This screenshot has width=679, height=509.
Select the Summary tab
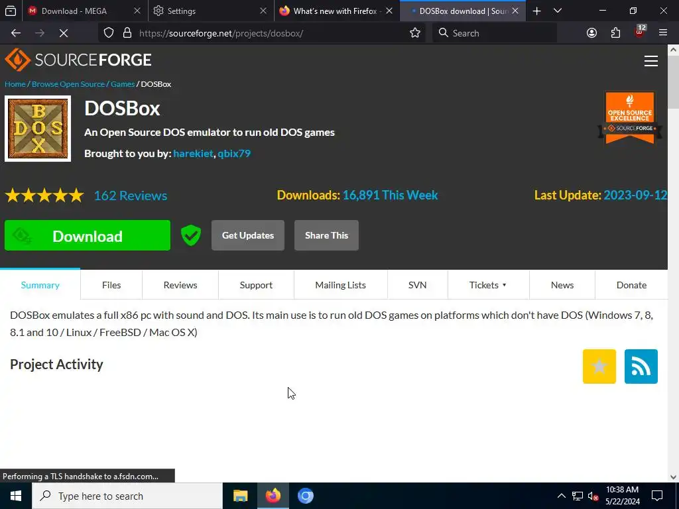(40, 285)
